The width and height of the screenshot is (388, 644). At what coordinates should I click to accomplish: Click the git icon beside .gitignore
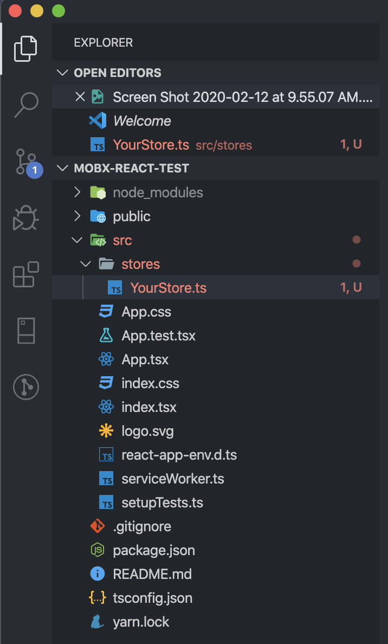(98, 526)
